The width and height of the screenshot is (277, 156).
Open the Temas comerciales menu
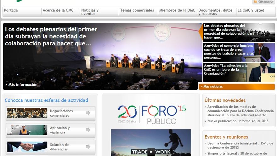[x=137, y=10]
